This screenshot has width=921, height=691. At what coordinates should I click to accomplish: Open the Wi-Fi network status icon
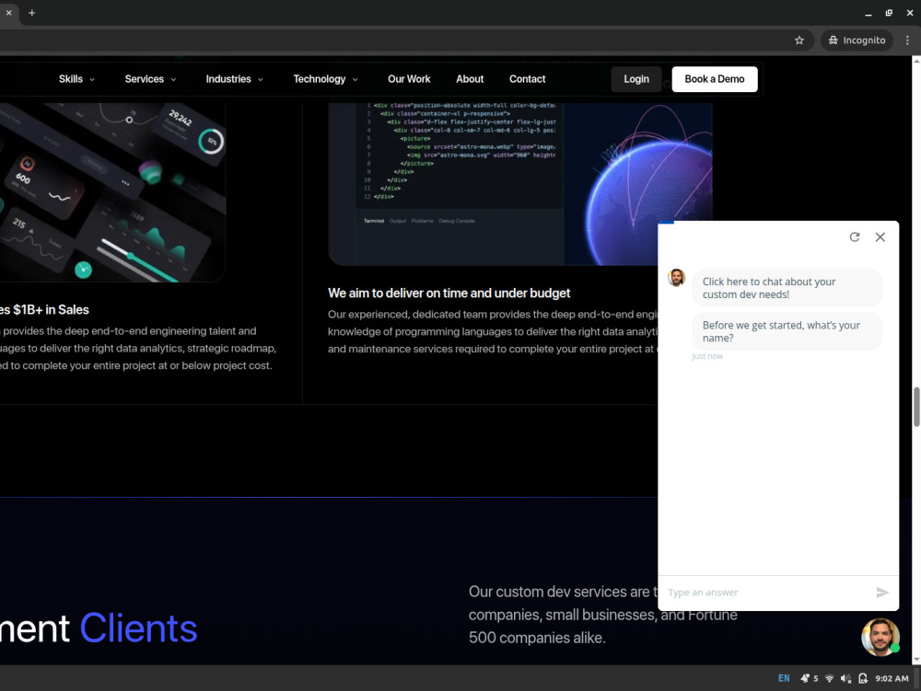(x=830, y=678)
